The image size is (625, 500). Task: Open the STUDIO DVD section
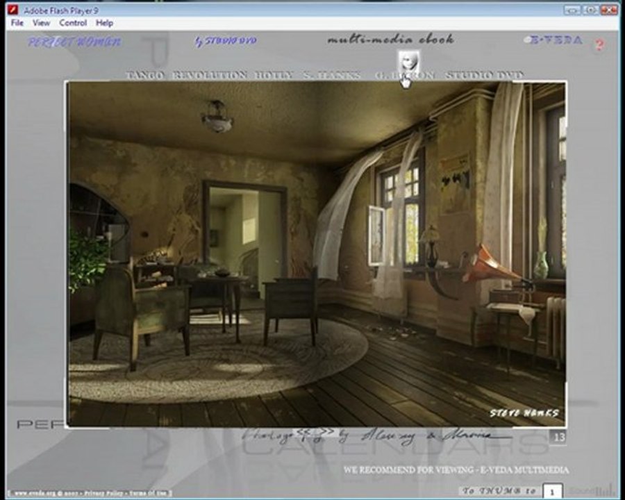[484, 75]
